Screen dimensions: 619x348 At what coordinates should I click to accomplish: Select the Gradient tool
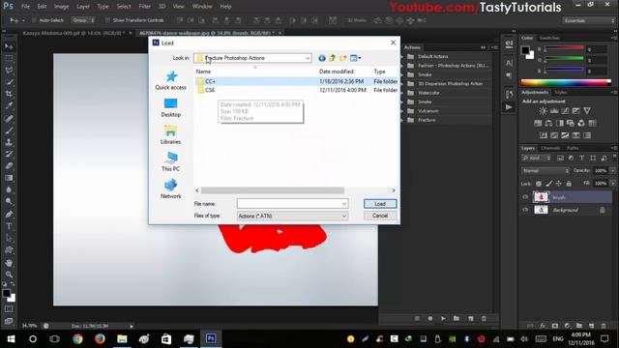click(9, 178)
